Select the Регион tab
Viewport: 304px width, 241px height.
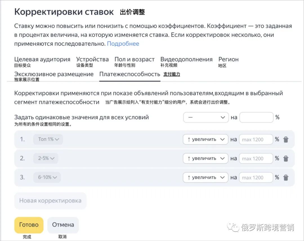point(228,59)
